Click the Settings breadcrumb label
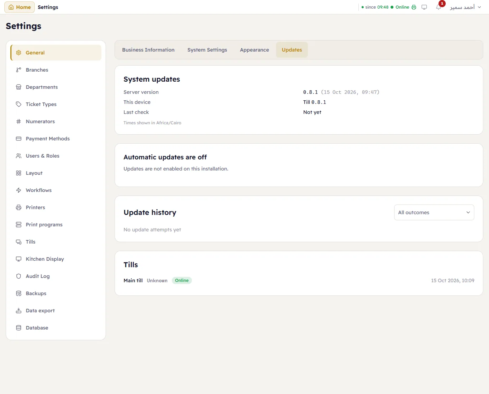489x394 pixels. click(x=48, y=7)
